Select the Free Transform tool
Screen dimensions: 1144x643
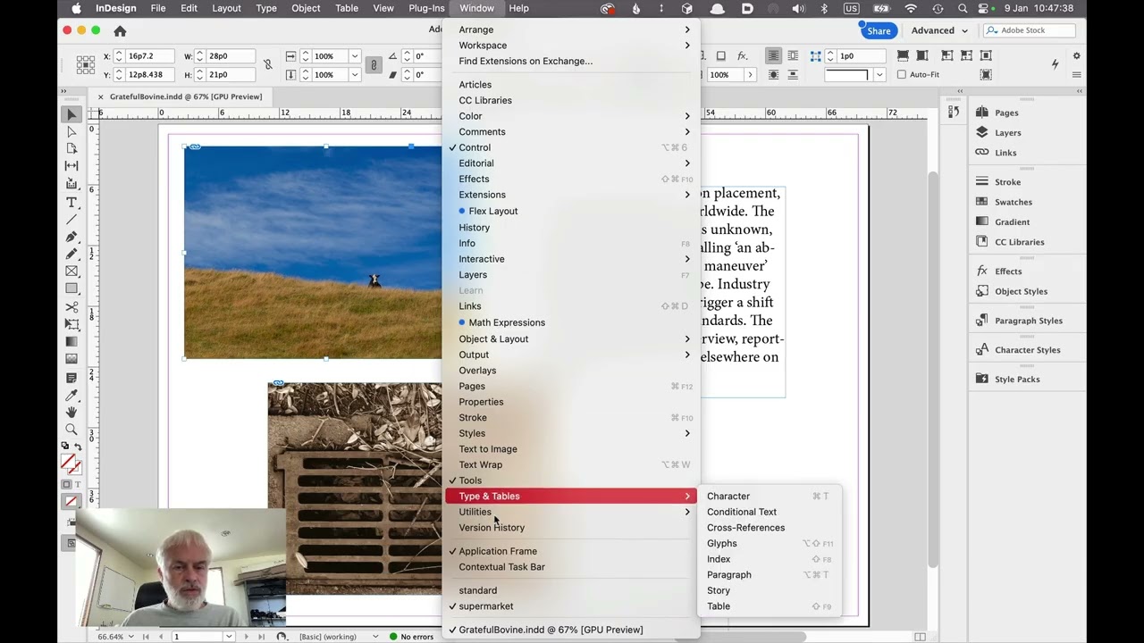click(x=71, y=324)
